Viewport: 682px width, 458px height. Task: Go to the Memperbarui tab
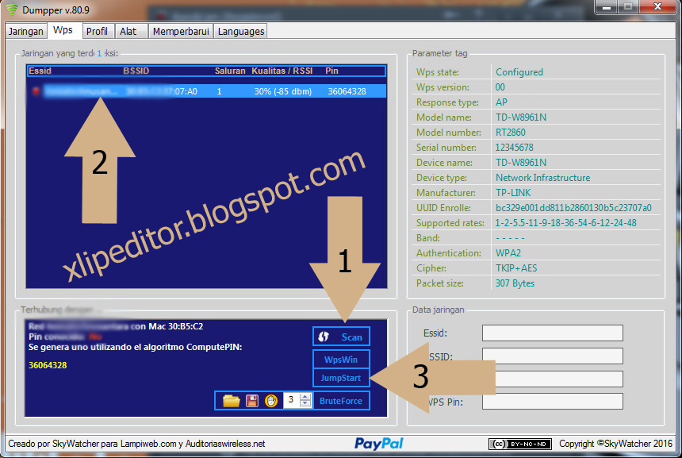tap(181, 31)
